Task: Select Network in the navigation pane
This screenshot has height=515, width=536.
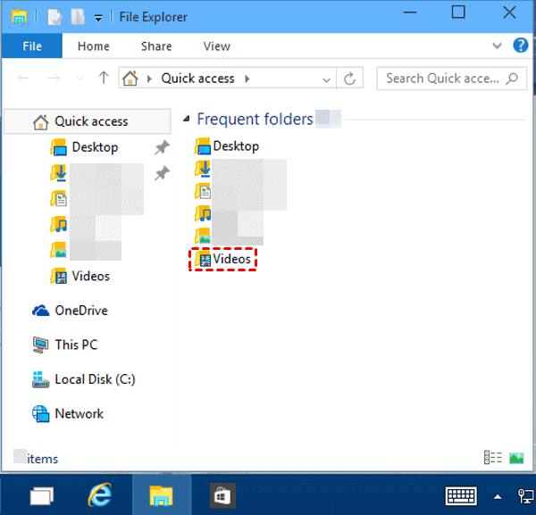Action: point(68,413)
